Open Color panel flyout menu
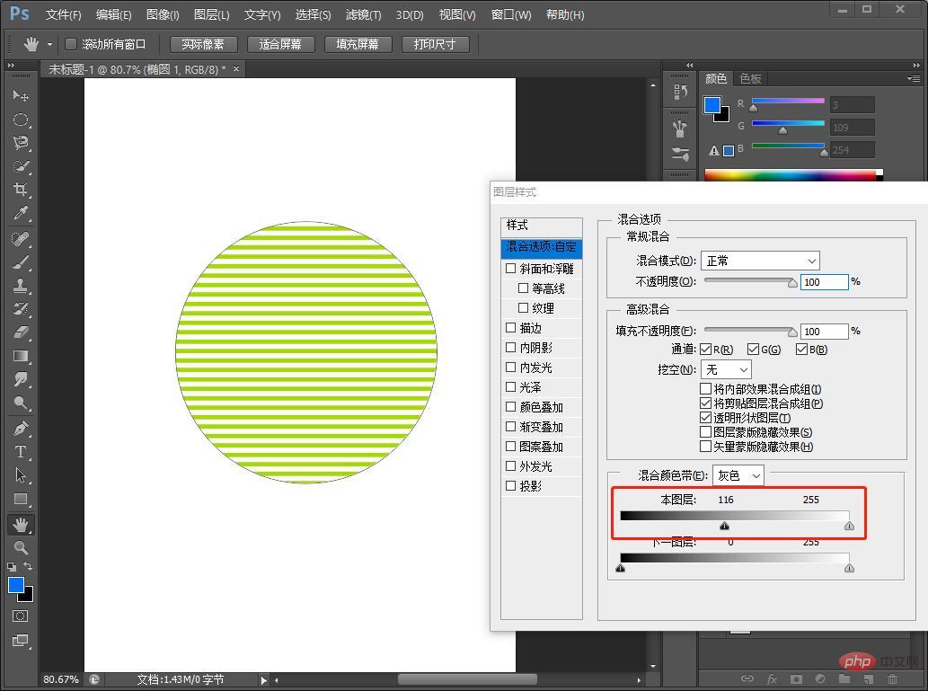This screenshot has height=691, width=928. click(914, 78)
